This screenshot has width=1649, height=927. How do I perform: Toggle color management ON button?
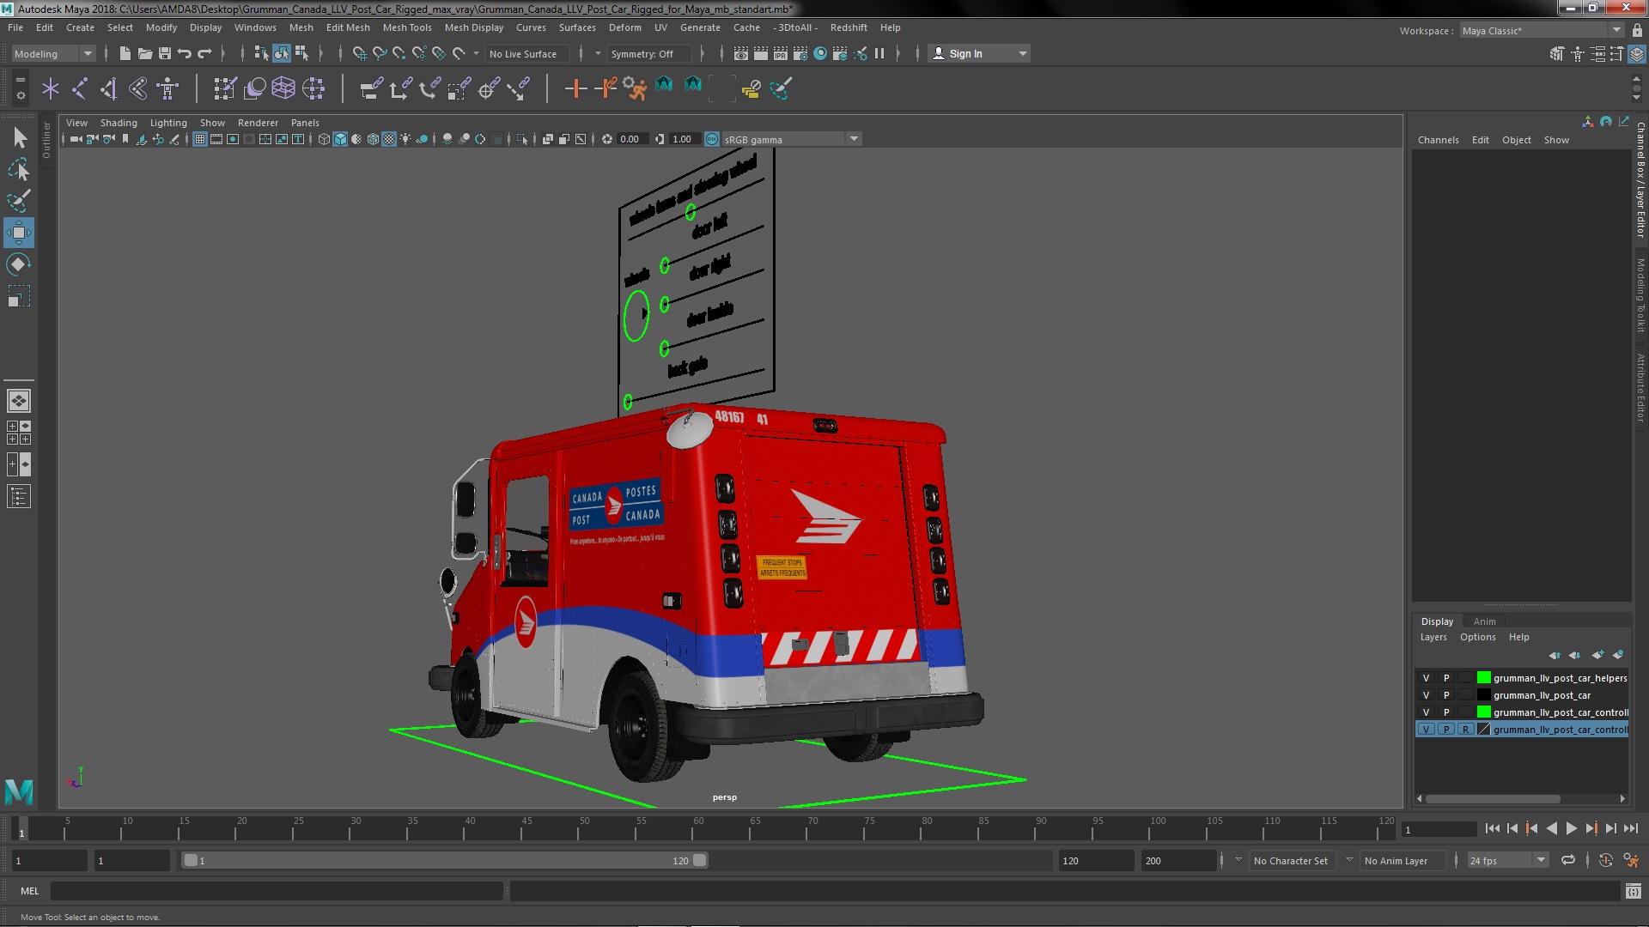pos(712,139)
